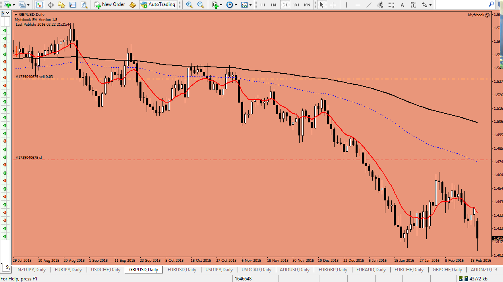Viewport: 503px width, 282px height.
Task: Switch chart to W1 weekly timeframe
Action: point(296,5)
